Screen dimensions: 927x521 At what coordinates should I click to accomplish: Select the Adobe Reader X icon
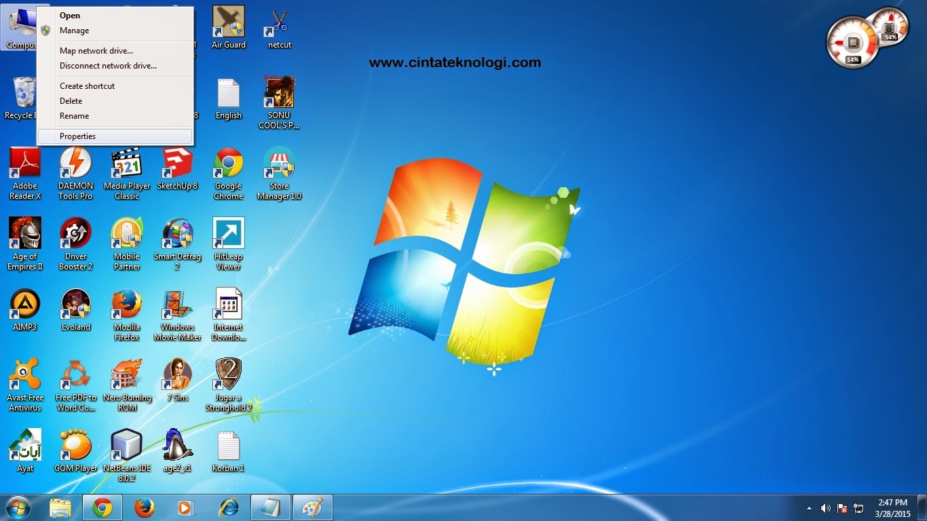[x=25, y=174]
